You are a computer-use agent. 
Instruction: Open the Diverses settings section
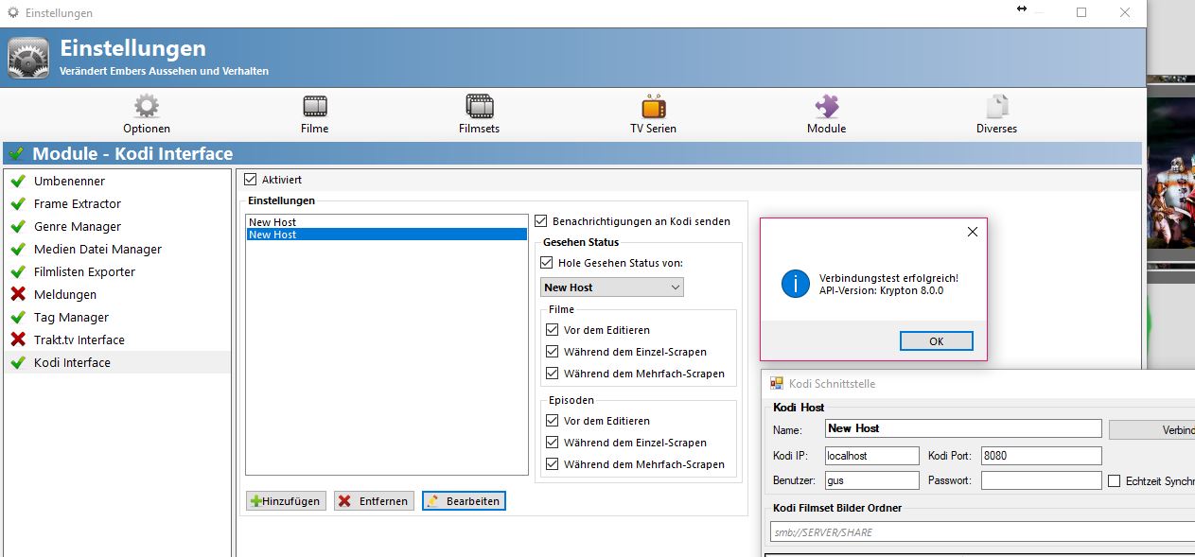pyautogui.click(x=996, y=114)
